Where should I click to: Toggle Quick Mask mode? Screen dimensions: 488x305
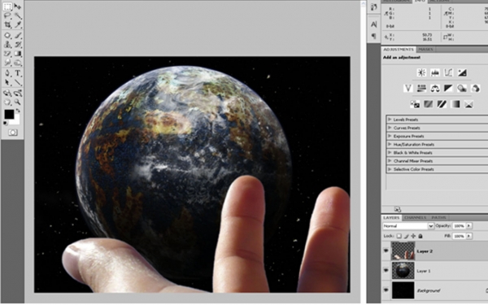tap(13, 133)
